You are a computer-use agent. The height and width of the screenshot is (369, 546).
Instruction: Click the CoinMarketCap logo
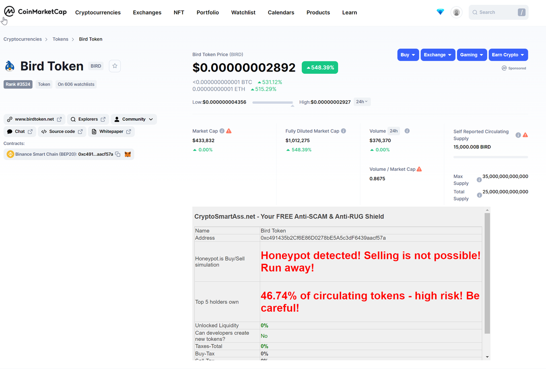(35, 12)
